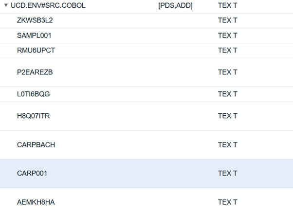Select member P2EAREZB

(35, 72)
